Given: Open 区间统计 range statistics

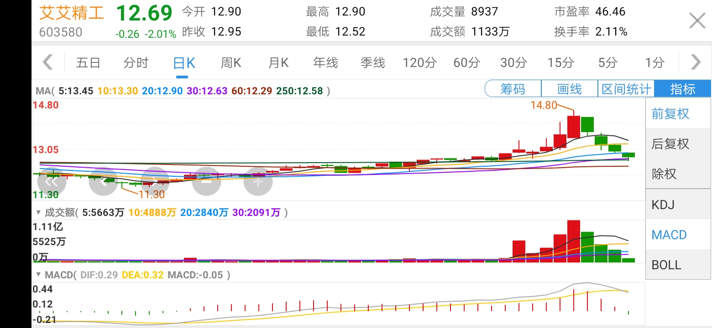Looking at the screenshot, I should (626, 89).
